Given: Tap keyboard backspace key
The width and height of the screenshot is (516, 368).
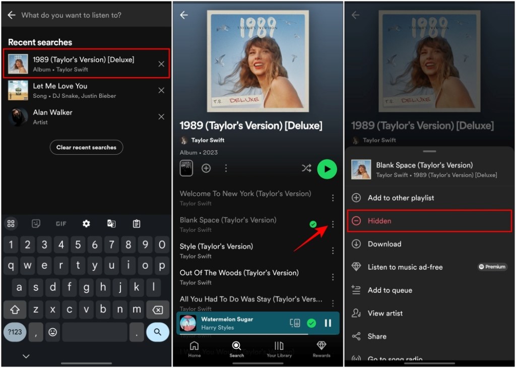Looking at the screenshot, I should click(x=158, y=310).
